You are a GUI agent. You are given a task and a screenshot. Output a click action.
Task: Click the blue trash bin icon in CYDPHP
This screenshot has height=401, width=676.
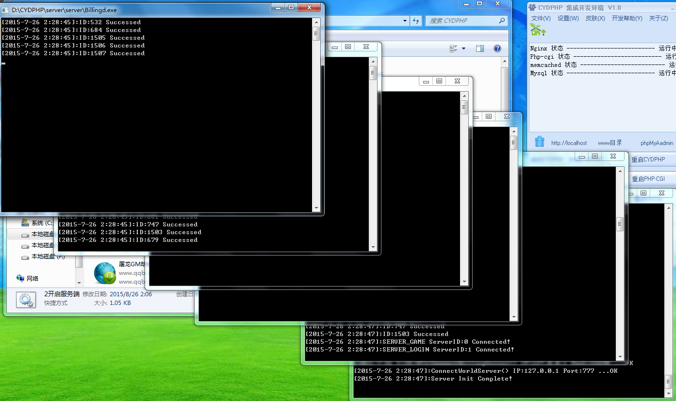click(539, 142)
